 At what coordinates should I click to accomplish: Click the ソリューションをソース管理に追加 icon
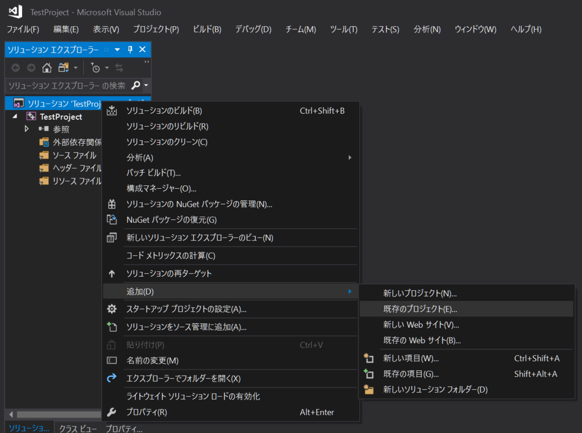112,327
